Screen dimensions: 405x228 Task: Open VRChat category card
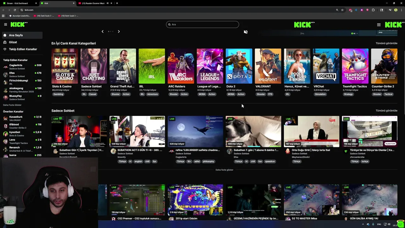(x=326, y=66)
